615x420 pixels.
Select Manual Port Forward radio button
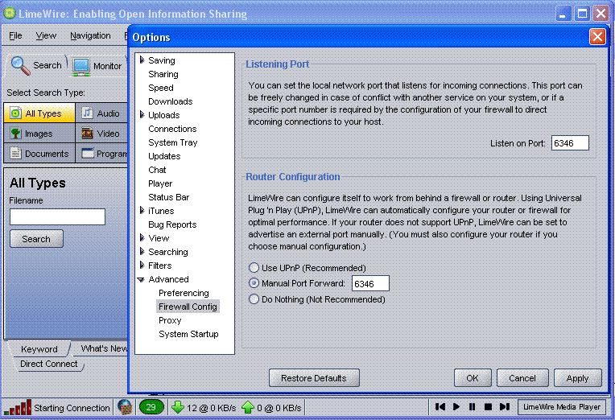tap(254, 283)
